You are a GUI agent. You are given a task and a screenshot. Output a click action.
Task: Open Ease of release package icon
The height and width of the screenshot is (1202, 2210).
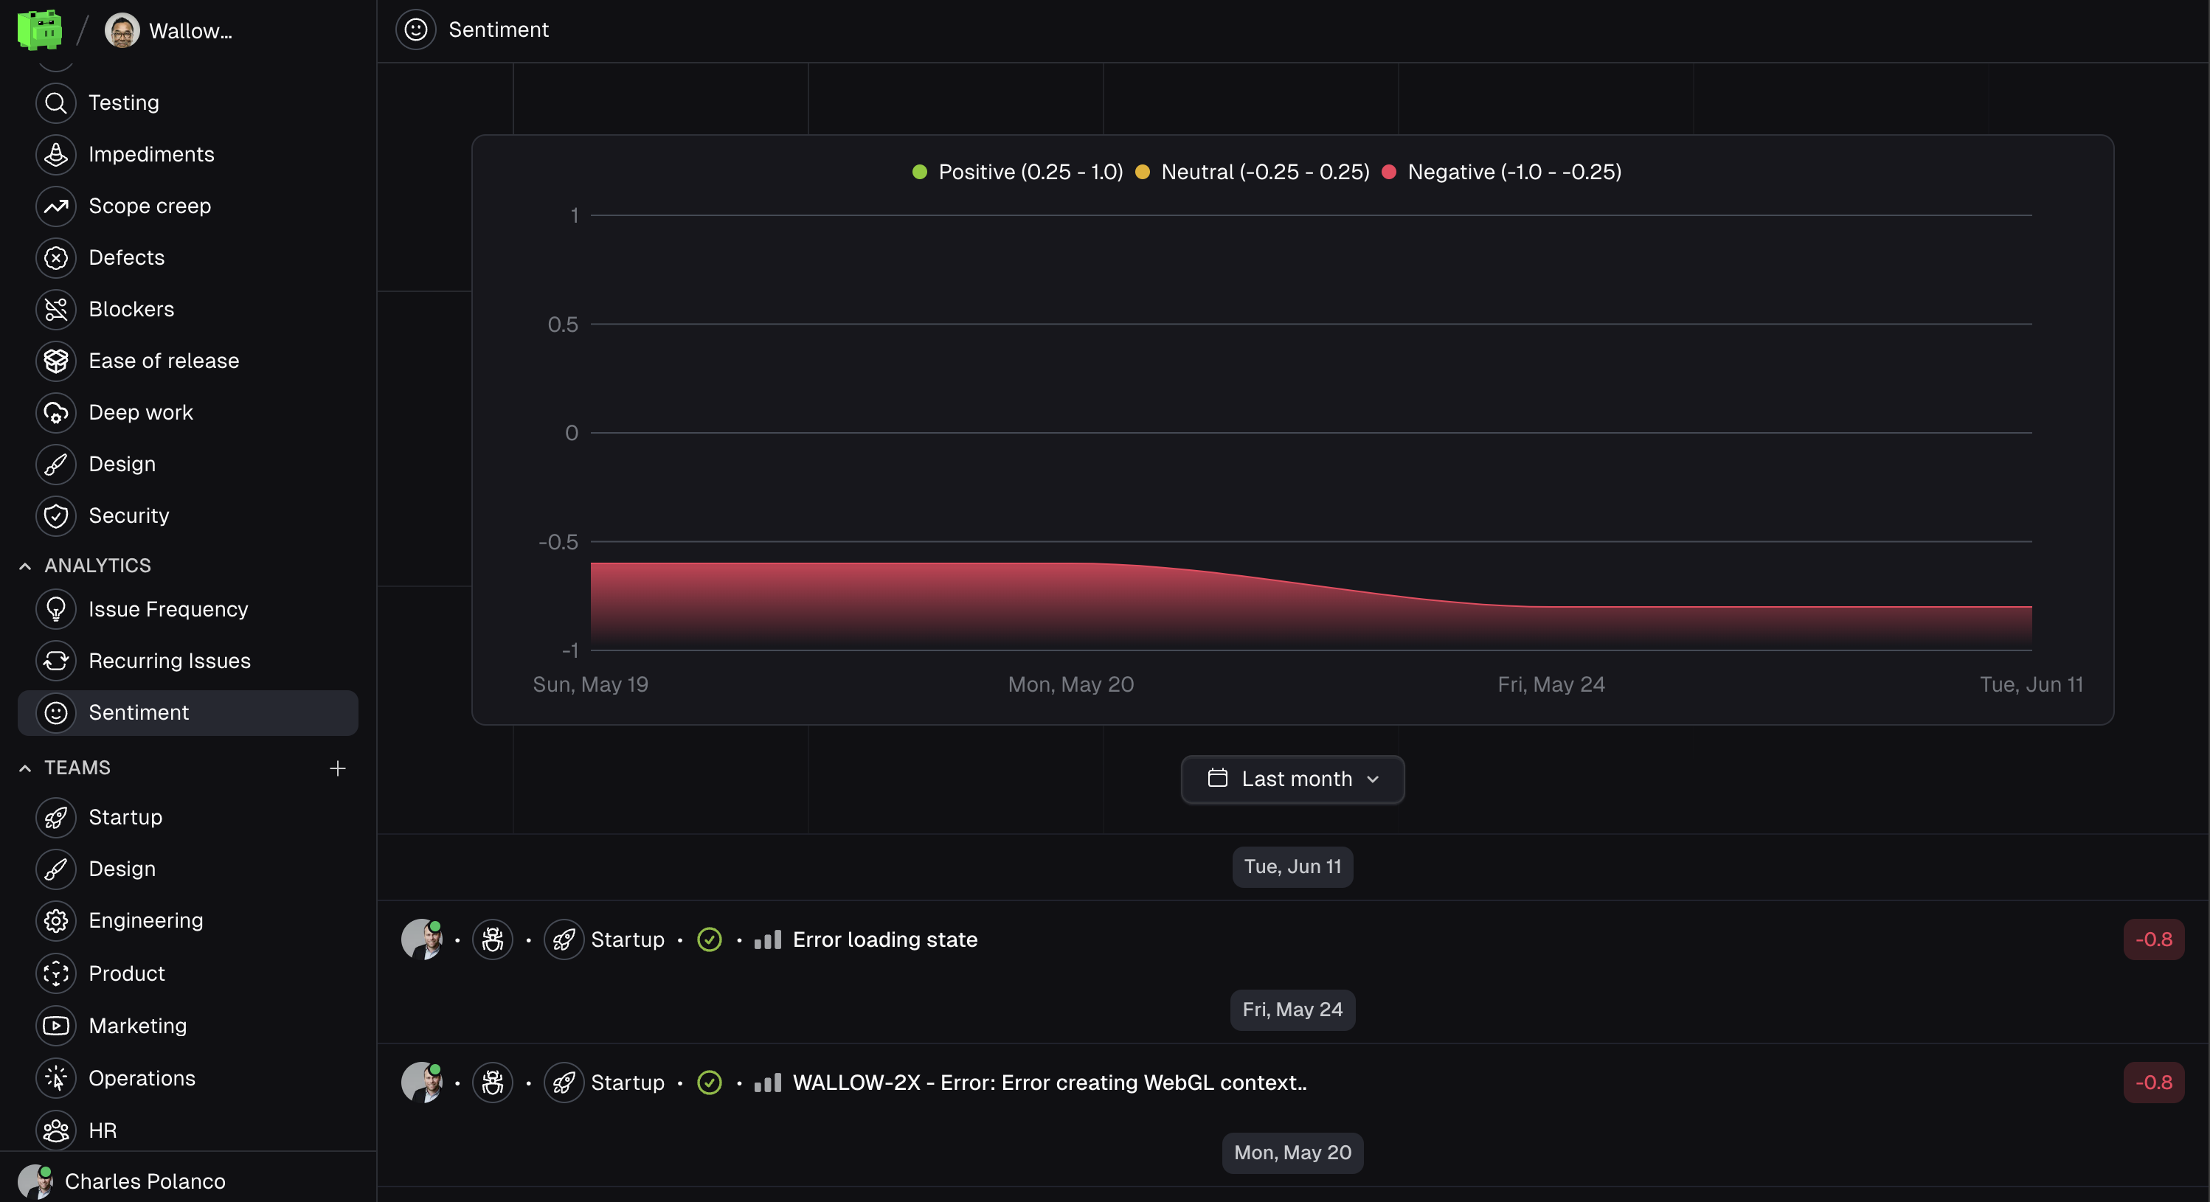pyautogui.click(x=56, y=361)
